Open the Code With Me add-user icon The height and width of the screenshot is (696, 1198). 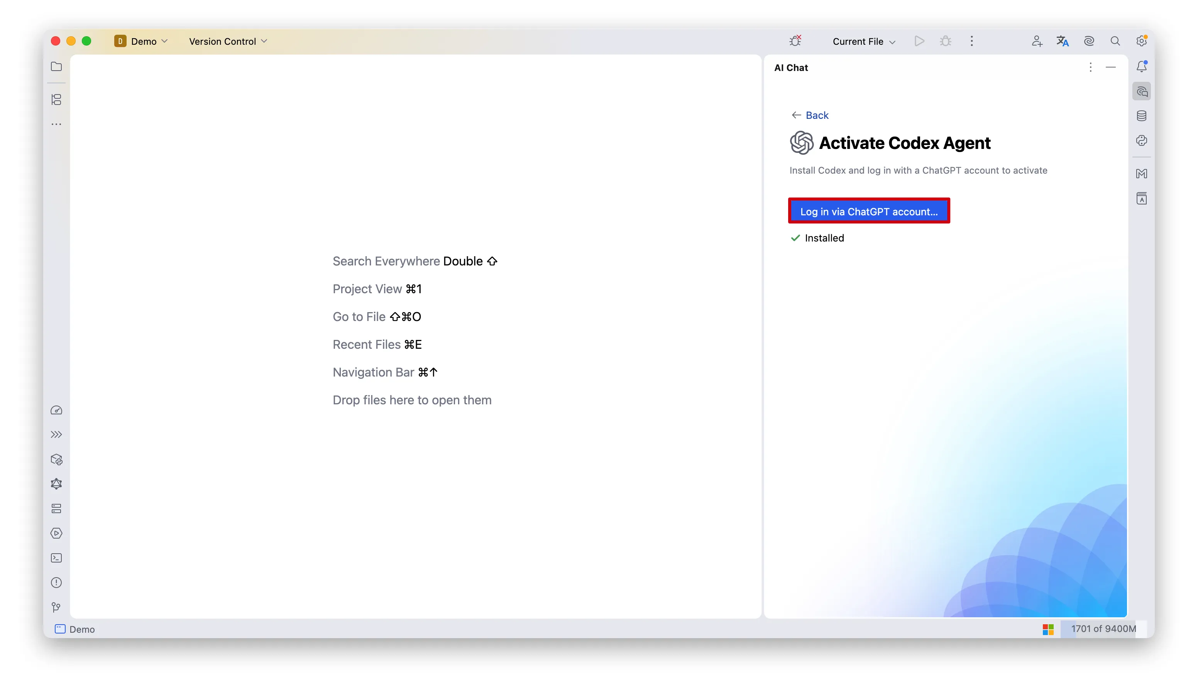click(x=1037, y=41)
